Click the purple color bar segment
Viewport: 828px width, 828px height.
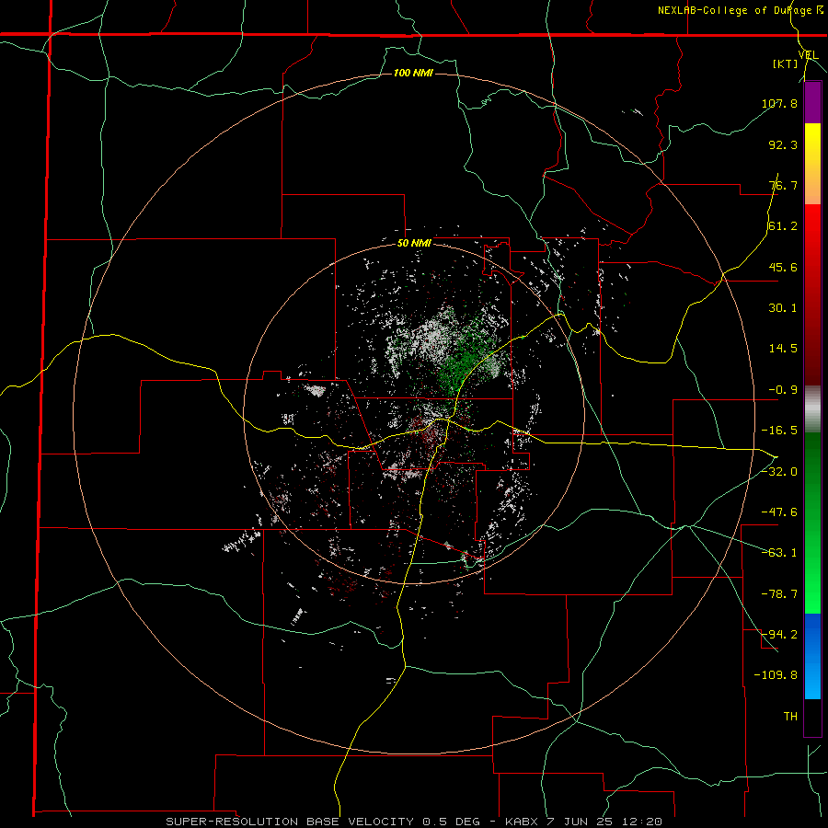point(812,102)
